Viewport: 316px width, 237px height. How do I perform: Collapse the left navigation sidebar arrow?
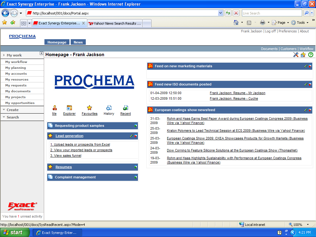(41, 53)
